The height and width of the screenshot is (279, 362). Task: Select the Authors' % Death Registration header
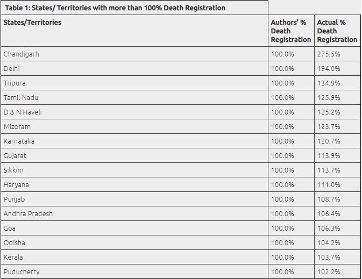290,31
